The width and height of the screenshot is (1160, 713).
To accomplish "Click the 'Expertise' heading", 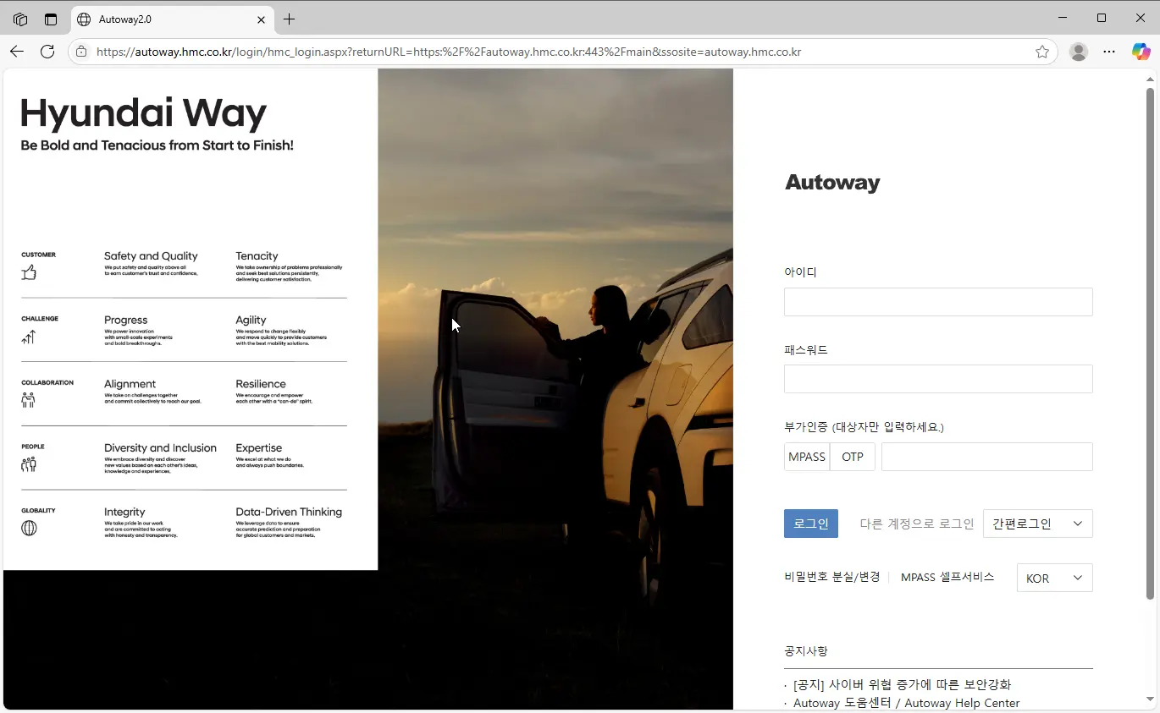I will 259,447.
